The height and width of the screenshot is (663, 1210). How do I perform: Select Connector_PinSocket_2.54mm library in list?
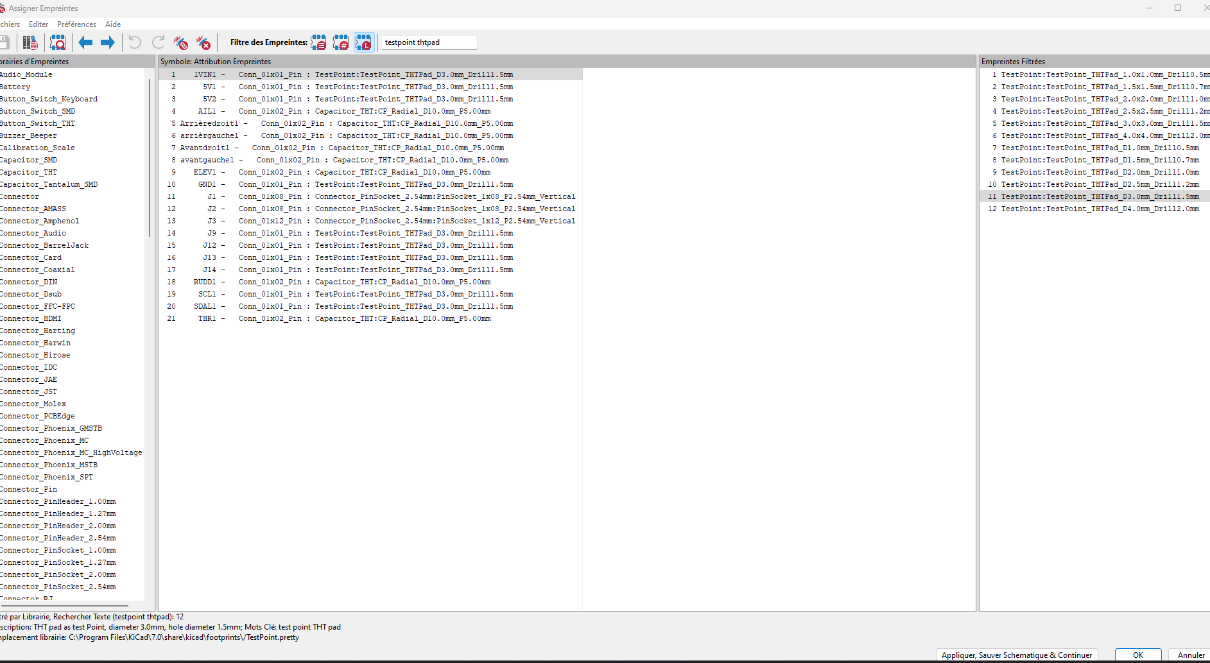pyautogui.click(x=58, y=587)
